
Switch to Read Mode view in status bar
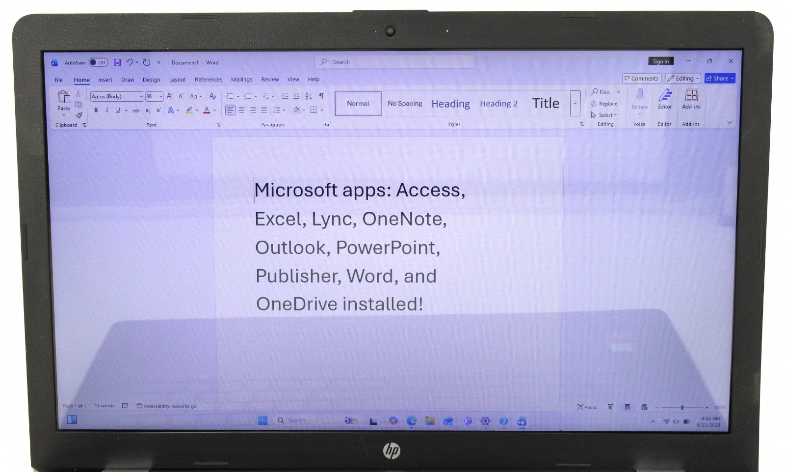click(x=610, y=407)
